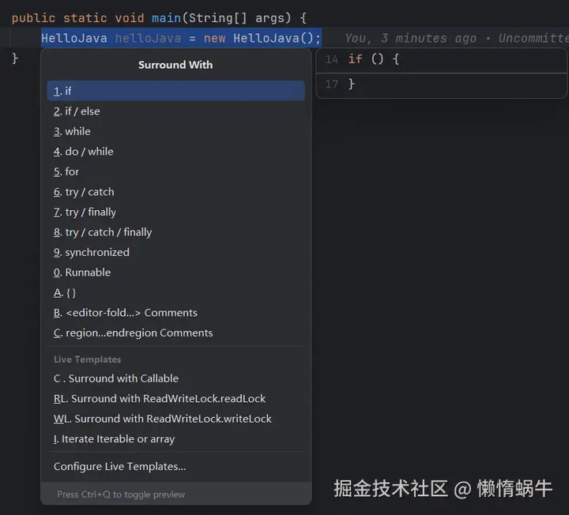Select '6. try / catch' option
The image size is (569, 515).
pyautogui.click(x=175, y=191)
